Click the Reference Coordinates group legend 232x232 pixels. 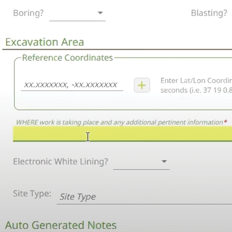click(x=67, y=58)
